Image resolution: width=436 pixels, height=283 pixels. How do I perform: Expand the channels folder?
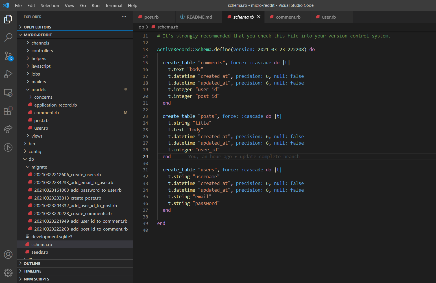click(x=75, y=43)
